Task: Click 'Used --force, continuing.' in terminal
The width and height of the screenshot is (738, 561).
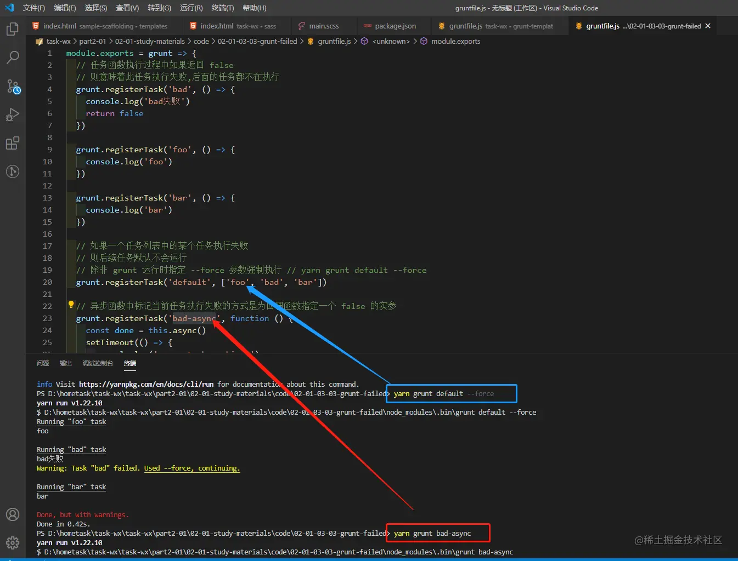Action: click(x=192, y=468)
